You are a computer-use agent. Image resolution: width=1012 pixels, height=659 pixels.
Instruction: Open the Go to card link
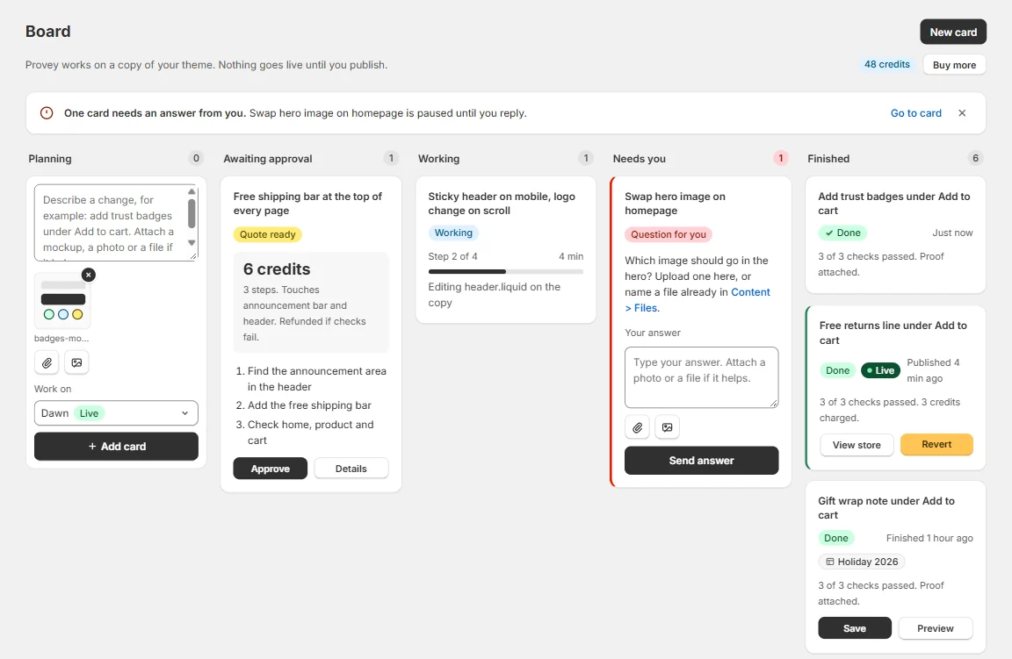pos(916,113)
